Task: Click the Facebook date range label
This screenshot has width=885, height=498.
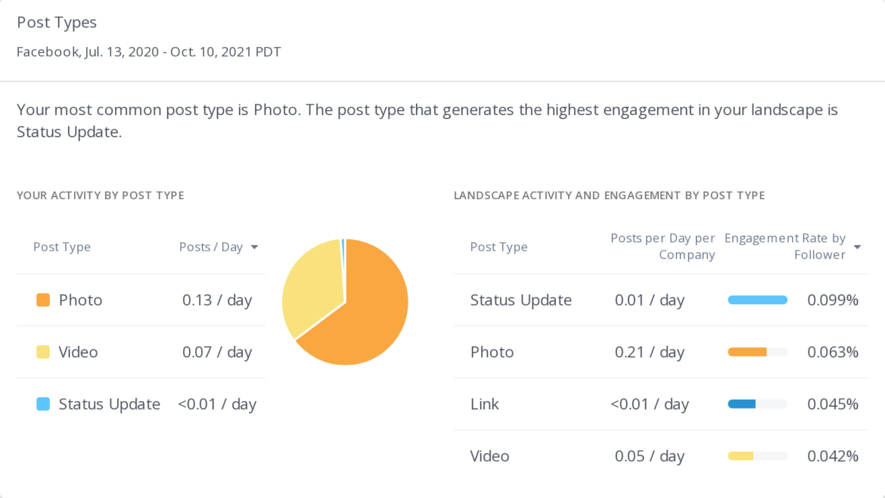Action: click(149, 51)
